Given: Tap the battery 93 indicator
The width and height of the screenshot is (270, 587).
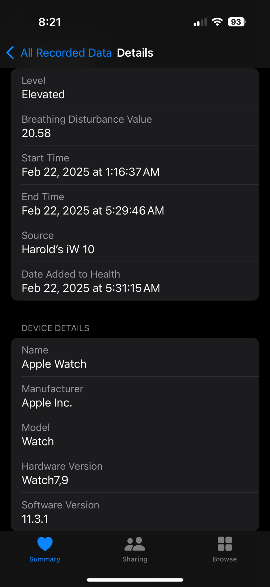Looking at the screenshot, I should point(237,22).
